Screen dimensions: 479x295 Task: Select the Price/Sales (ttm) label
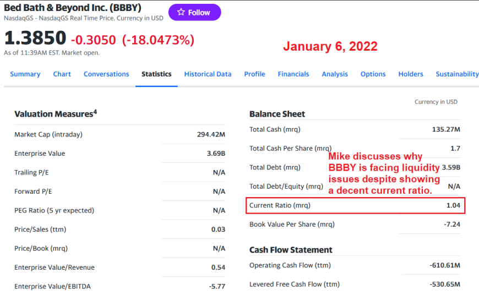[x=40, y=230]
